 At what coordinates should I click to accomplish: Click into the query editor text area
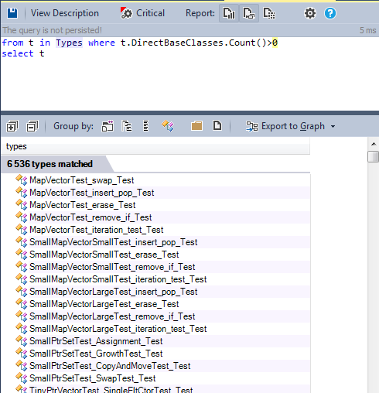pyautogui.click(x=189, y=74)
